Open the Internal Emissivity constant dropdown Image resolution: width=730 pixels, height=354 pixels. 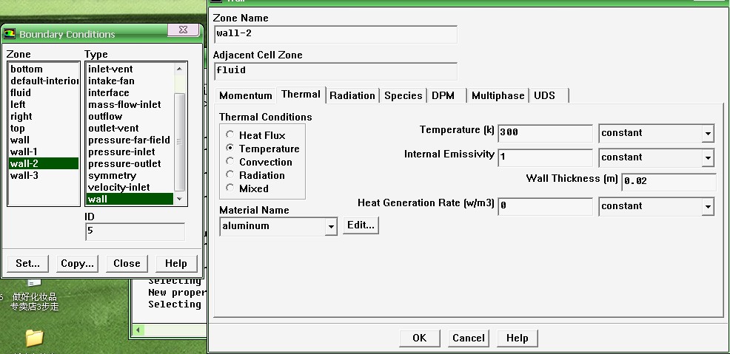coord(708,158)
